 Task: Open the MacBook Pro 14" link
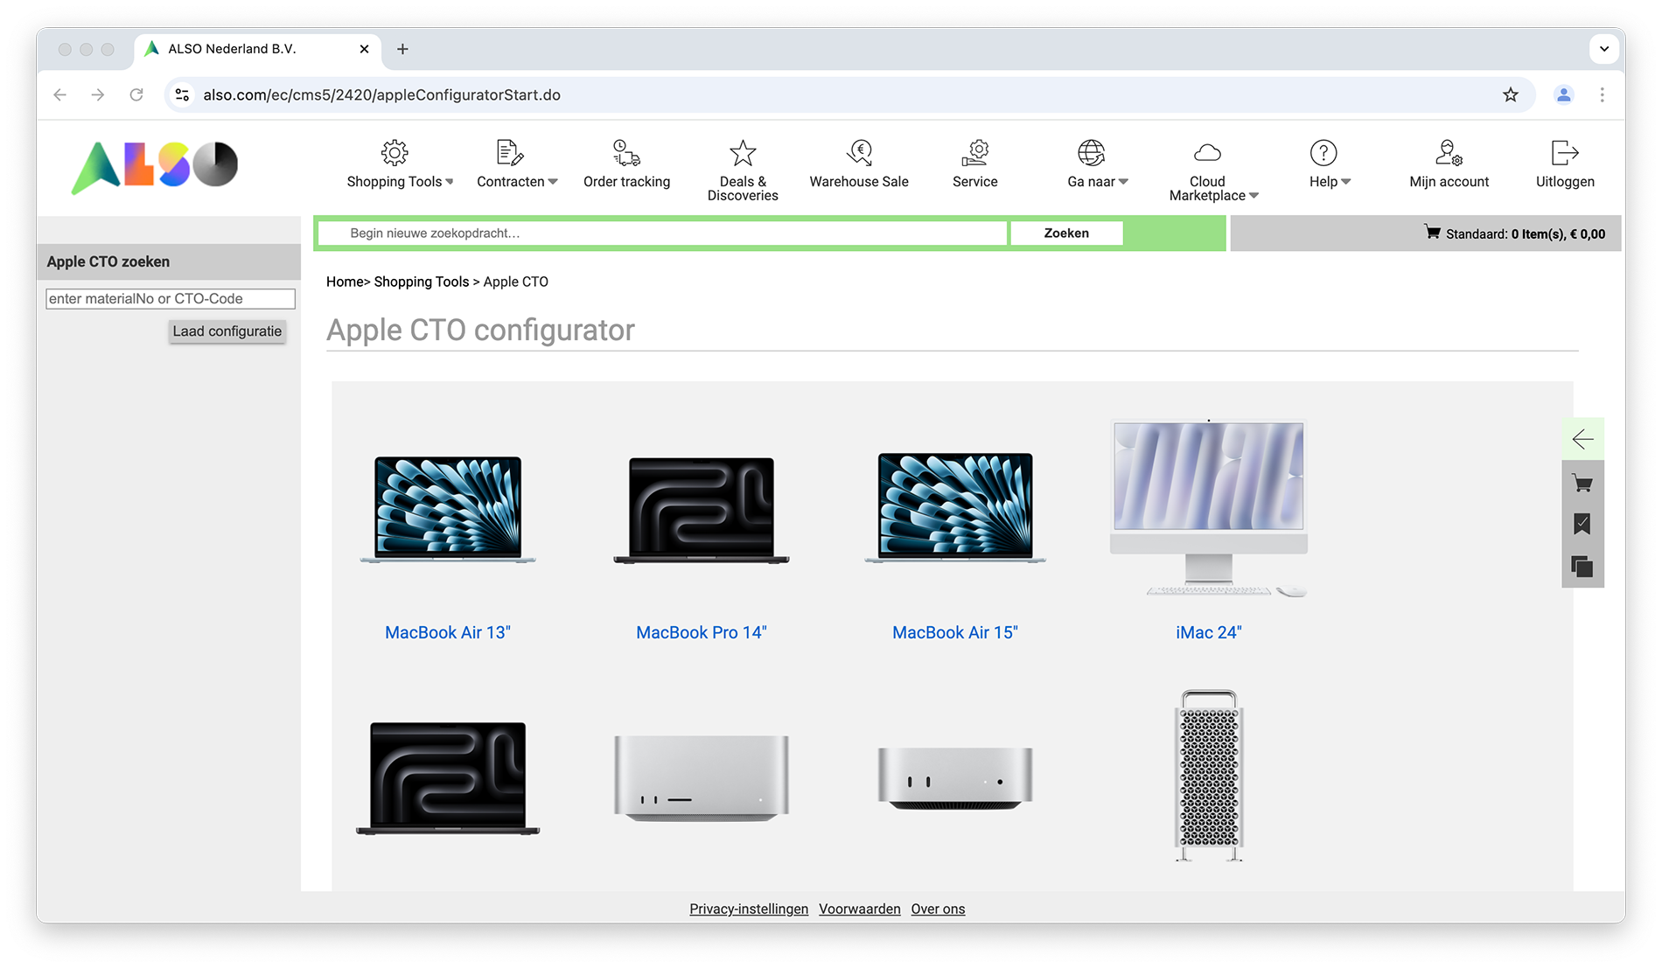(x=702, y=632)
